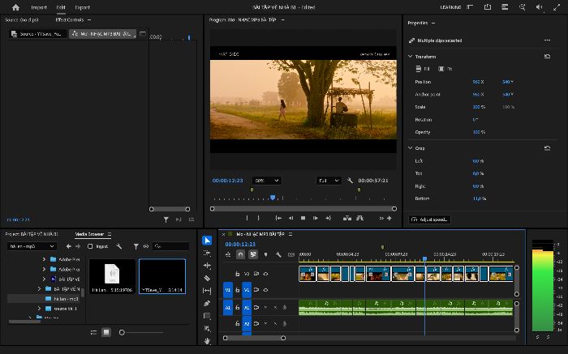Image resolution: width=568 pixels, height=354 pixels.
Task: Reset the Transform properties
Action: pyautogui.click(x=547, y=57)
